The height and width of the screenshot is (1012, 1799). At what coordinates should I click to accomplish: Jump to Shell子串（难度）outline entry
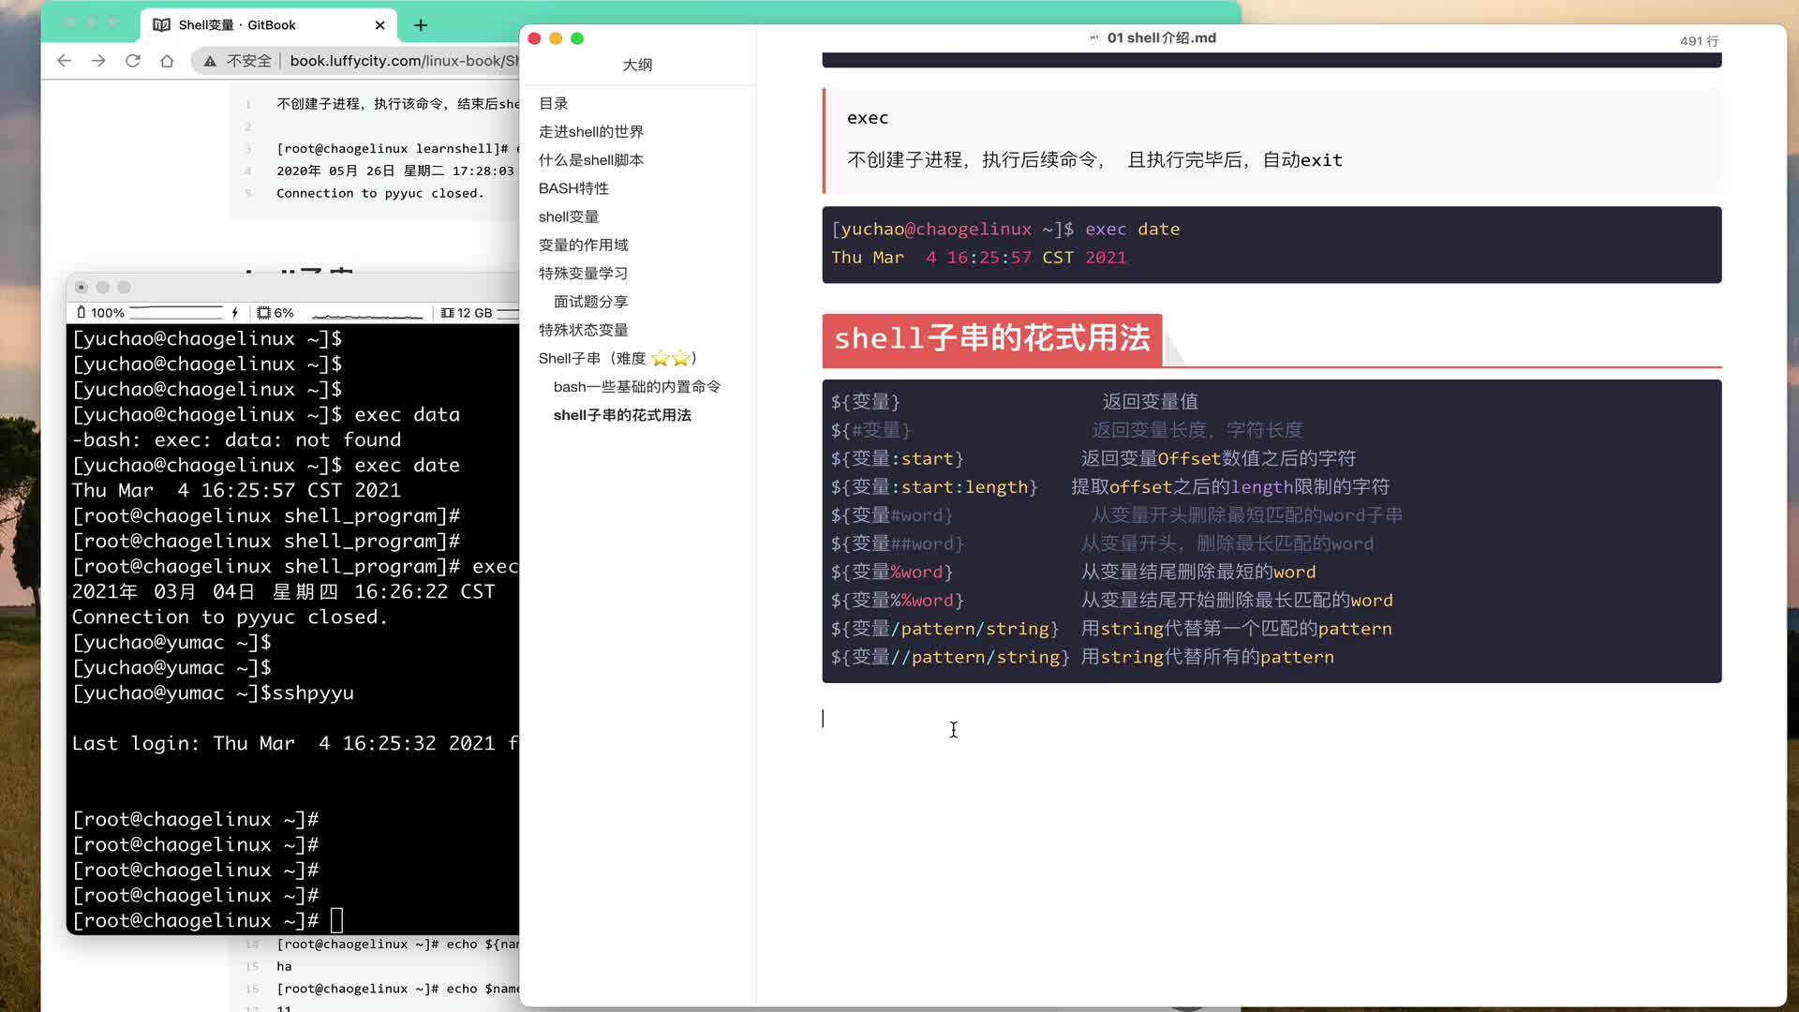coord(618,358)
